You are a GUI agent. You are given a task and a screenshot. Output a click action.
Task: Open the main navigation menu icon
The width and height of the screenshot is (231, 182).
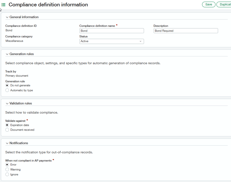4,5
